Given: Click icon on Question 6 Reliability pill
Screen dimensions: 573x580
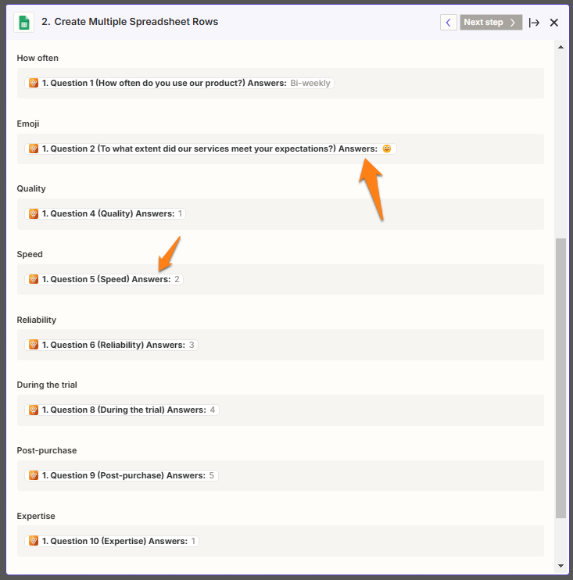Looking at the screenshot, I should [x=34, y=345].
